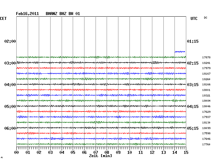This screenshot has width=212, height=161.
Task: Select the 02:15 UTC time label
Action: coord(193,63)
